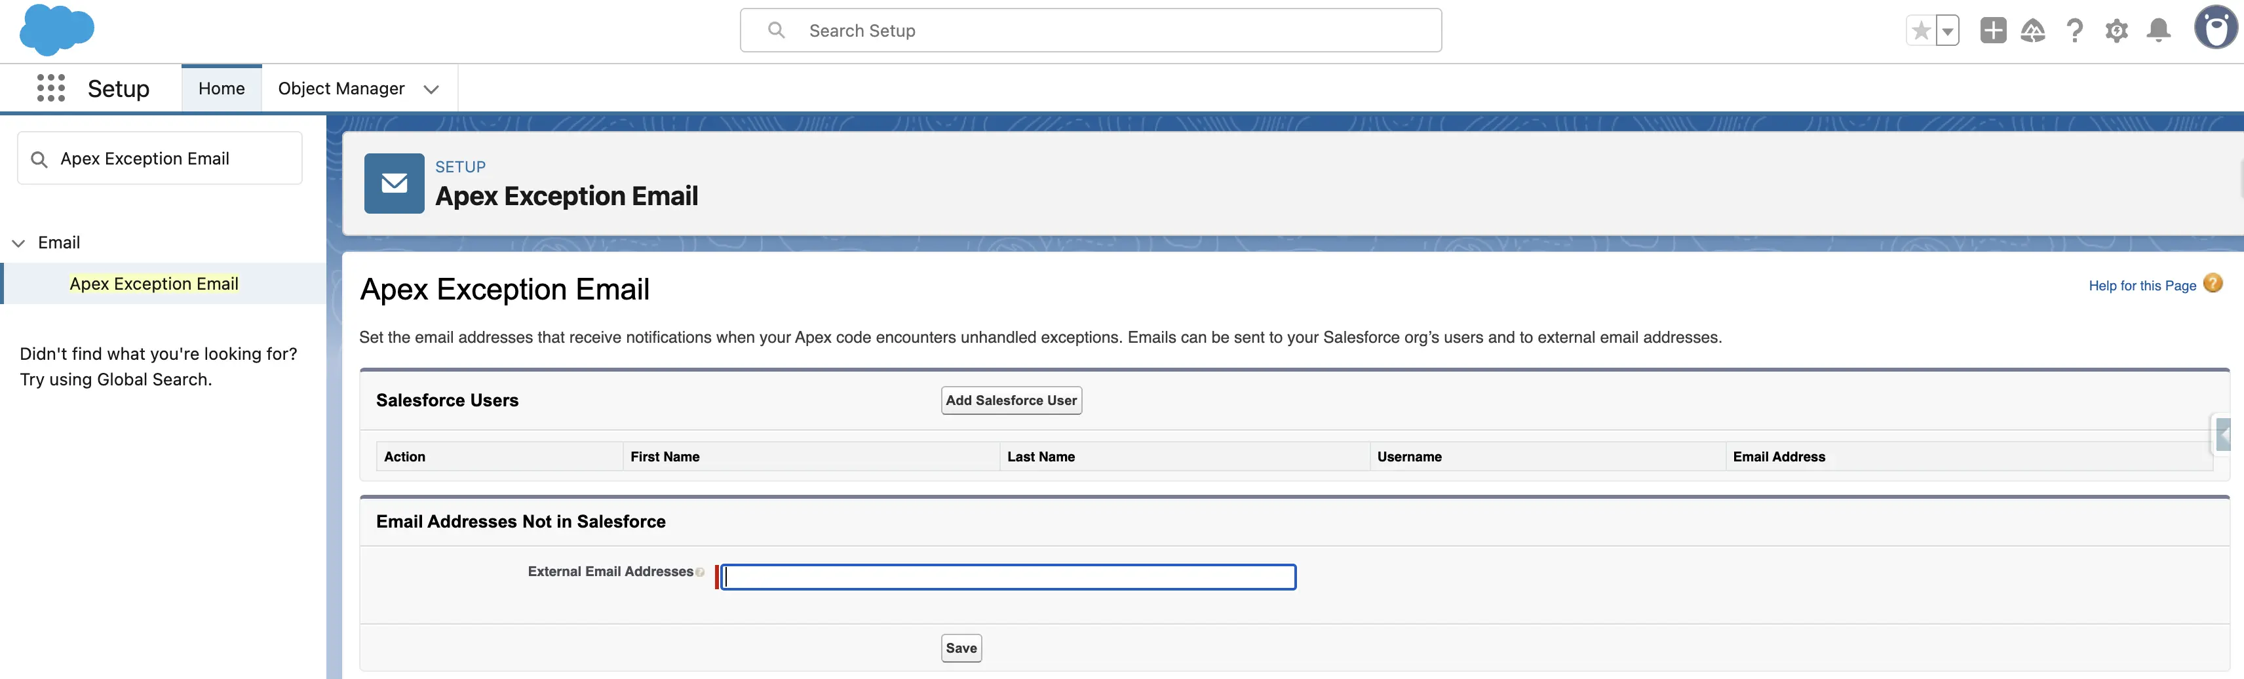
Task: Open the Help for this Page link
Action: [2141, 286]
